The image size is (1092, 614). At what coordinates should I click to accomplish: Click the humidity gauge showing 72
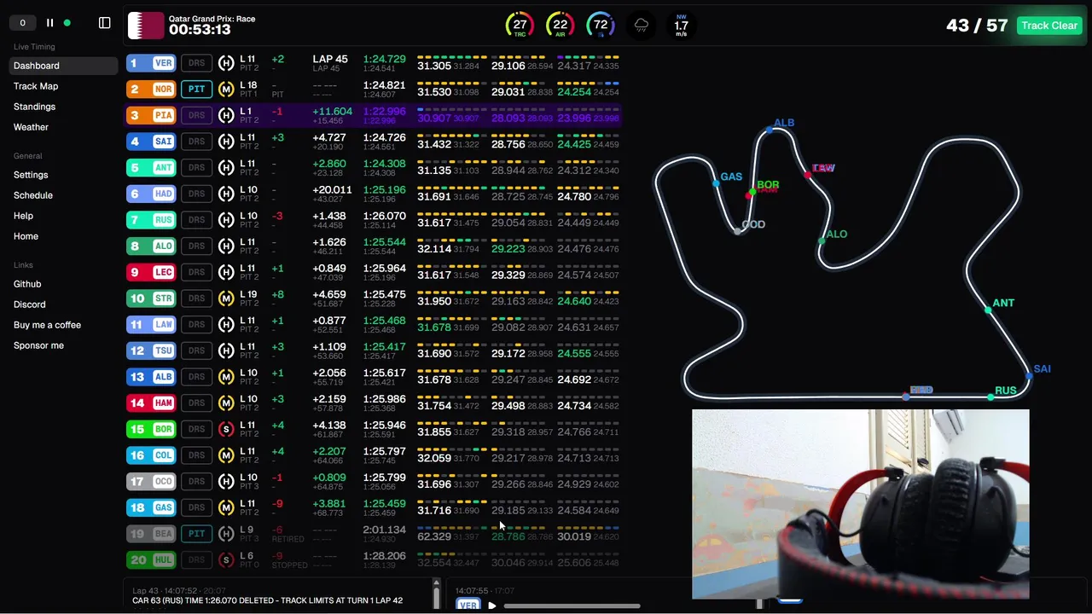[601, 26]
